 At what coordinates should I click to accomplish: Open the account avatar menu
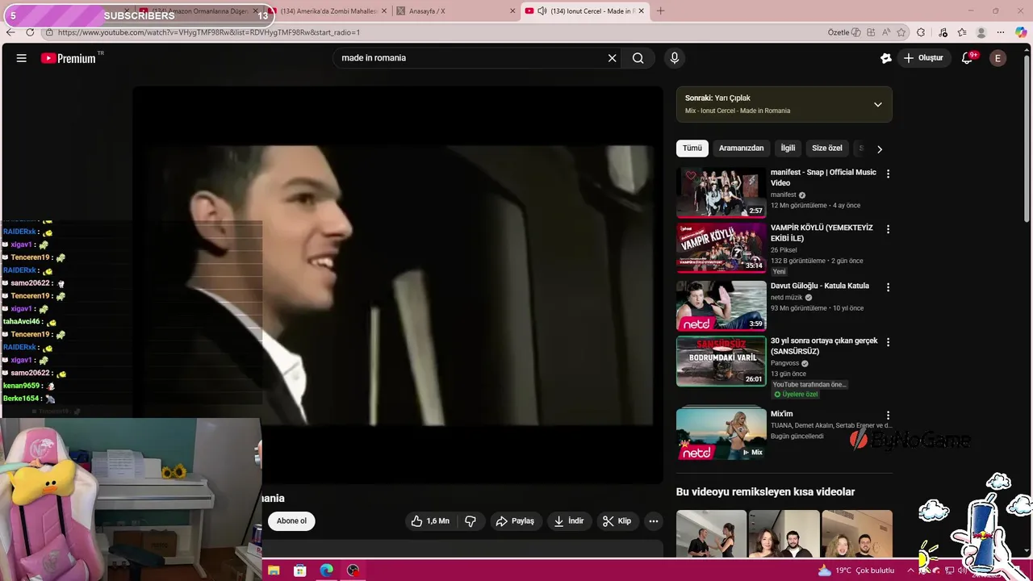(998, 58)
